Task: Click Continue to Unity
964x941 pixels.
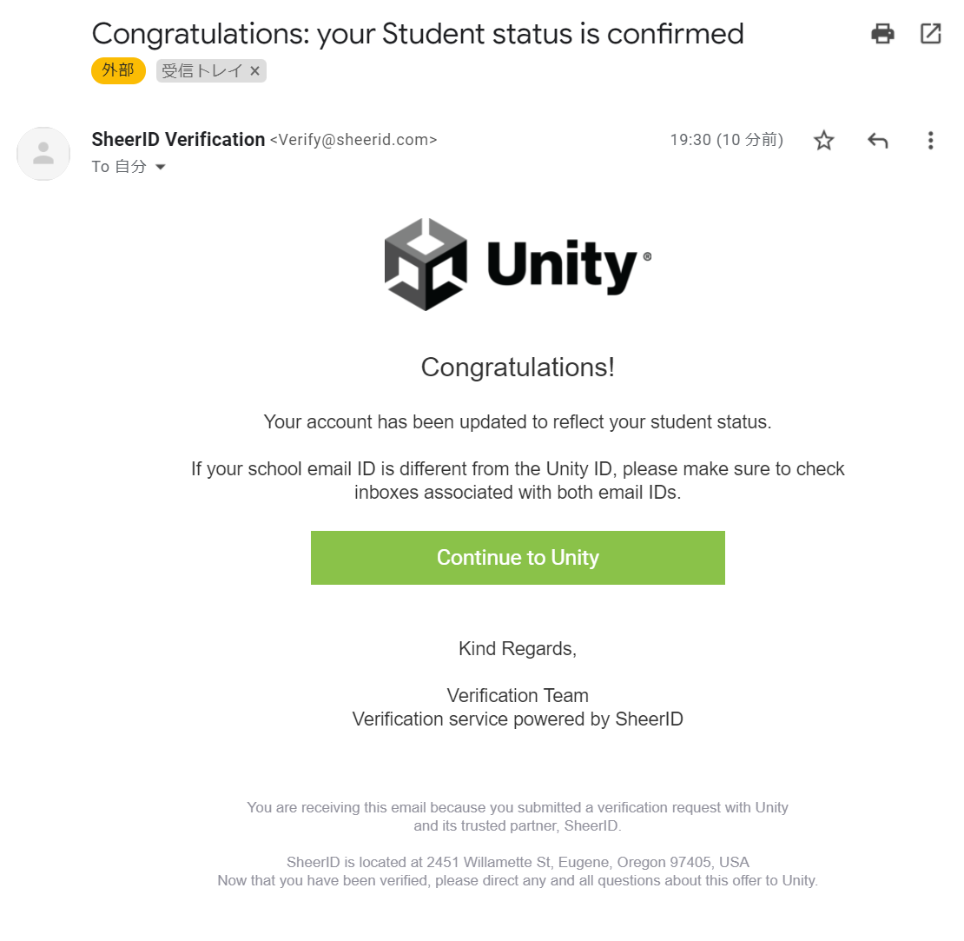Action: click(x=518, y=557)
